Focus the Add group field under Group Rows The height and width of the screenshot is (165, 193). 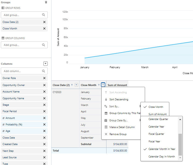tap(22, 15)
